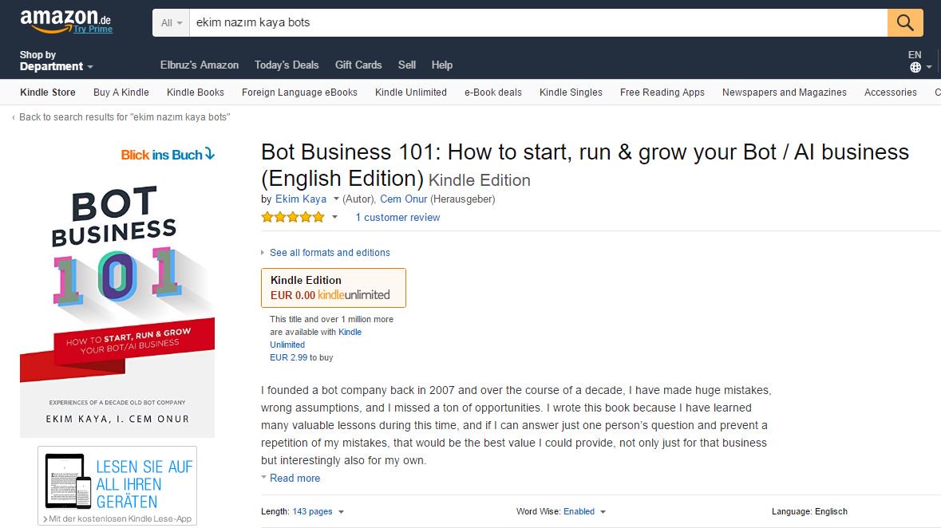Open the 1 customer review link

397,217
